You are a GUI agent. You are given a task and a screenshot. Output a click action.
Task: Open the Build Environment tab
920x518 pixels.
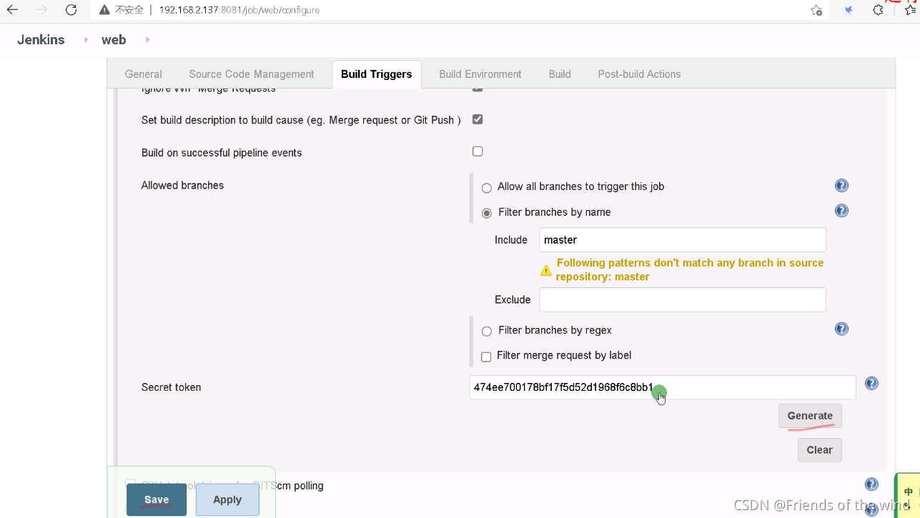tap(480, 74)
